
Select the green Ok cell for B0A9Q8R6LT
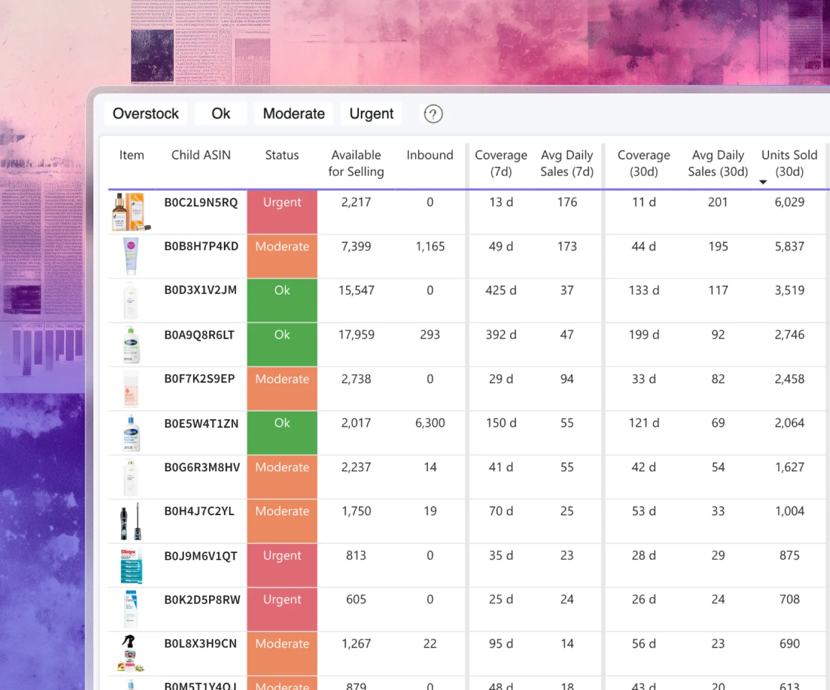(282, 344)
